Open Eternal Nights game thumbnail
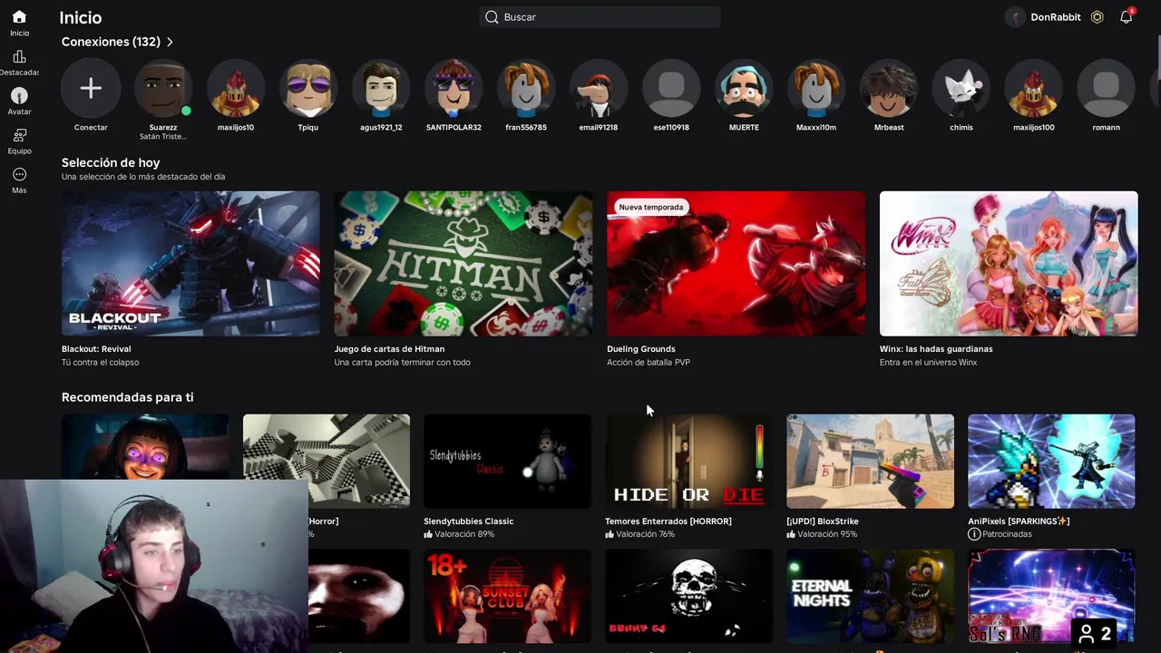Image resolution: width=1161 pixels, height=653 pixels. [x=870, y=597]
